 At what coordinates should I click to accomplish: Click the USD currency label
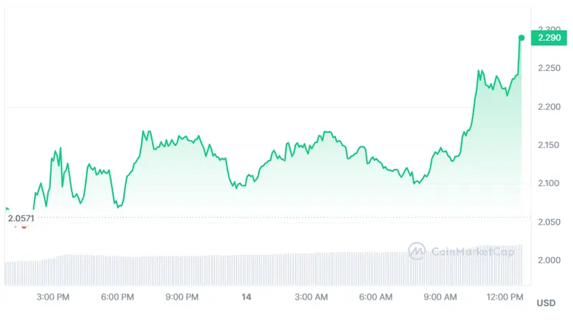point(546,303)
